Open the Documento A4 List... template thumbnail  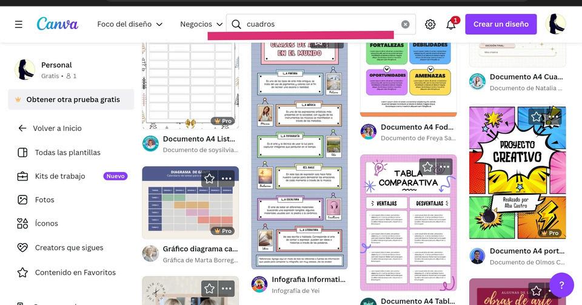coord(190,85)
